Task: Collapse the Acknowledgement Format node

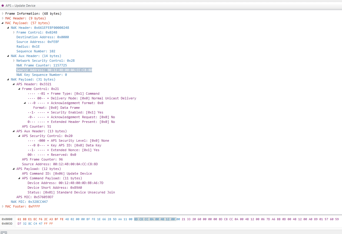Action: coord(25,103)
